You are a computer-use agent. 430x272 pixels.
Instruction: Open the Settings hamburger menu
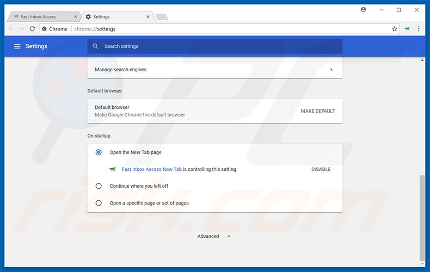[17, 46]
